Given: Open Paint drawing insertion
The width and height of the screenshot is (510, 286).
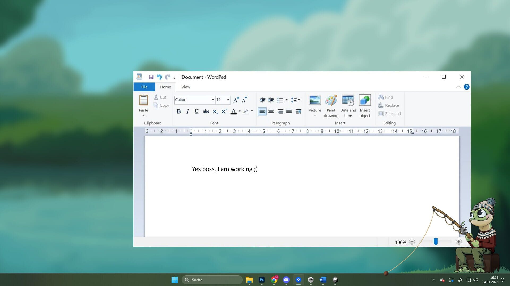Looking at the screenshot, I should tap(331, 105).
